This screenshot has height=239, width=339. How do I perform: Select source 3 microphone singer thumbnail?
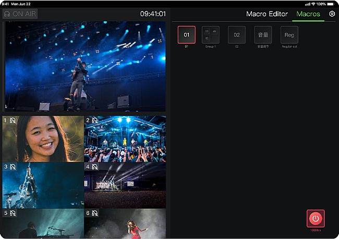tap(43, 185)
